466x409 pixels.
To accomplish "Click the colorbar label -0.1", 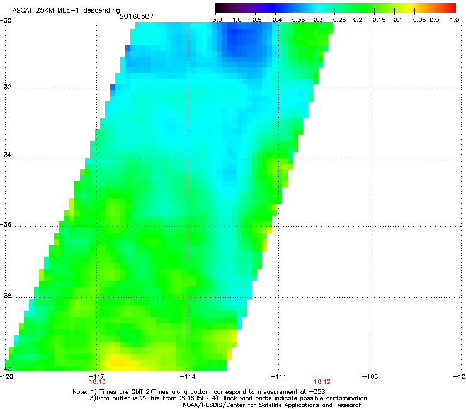I will point(395,20).
